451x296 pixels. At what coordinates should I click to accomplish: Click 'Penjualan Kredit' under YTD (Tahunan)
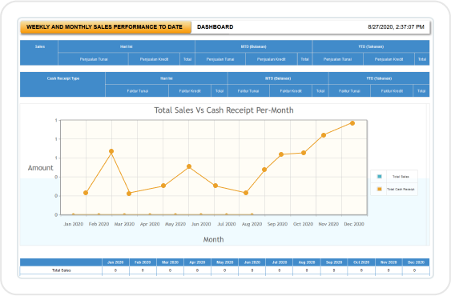(x=389, y=59)
